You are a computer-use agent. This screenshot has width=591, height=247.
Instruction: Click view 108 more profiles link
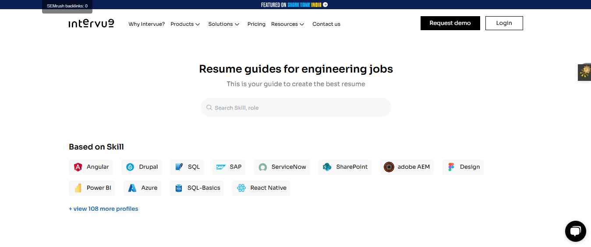(x=103, y=209)
